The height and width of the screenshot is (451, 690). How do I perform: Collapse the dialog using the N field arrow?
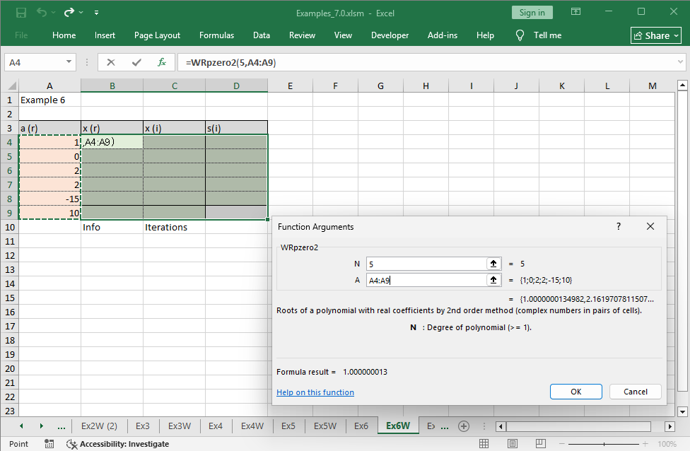(x=493, y=264)
